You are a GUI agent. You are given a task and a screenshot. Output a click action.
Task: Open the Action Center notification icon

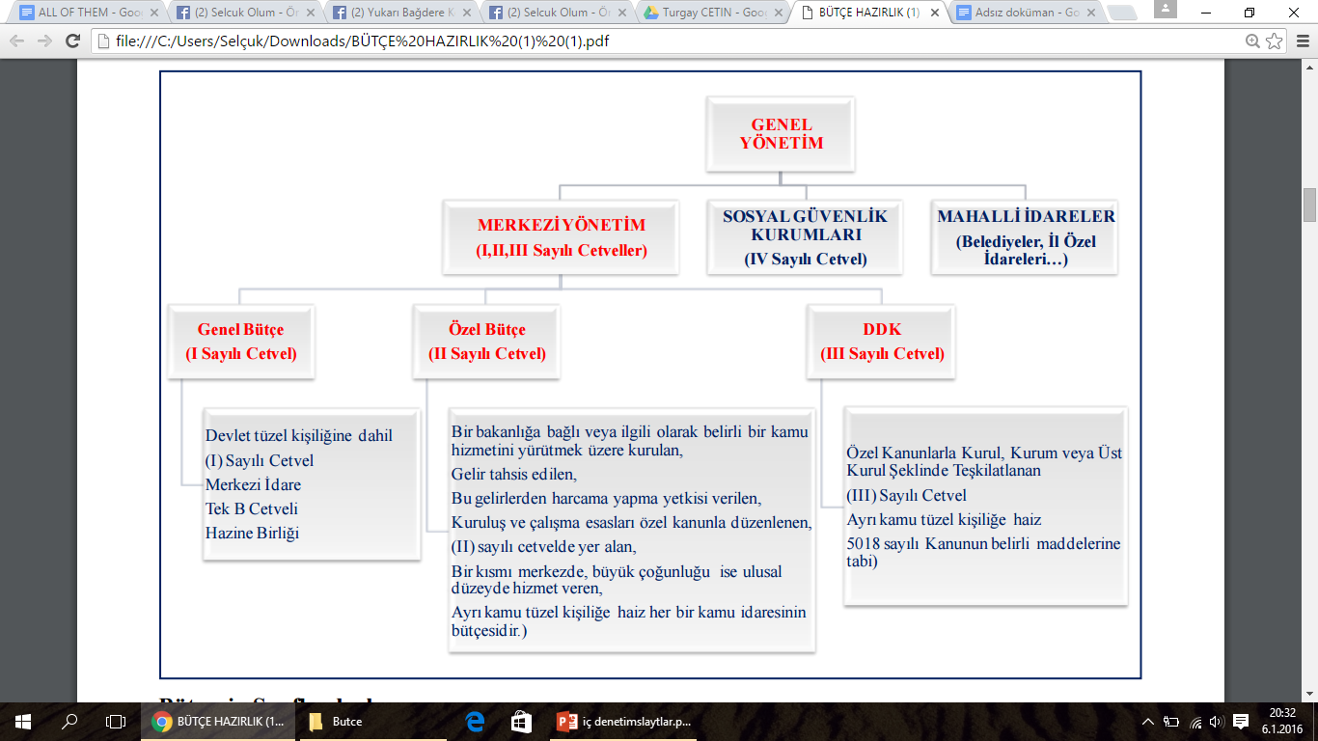[x=1241, y=722]
